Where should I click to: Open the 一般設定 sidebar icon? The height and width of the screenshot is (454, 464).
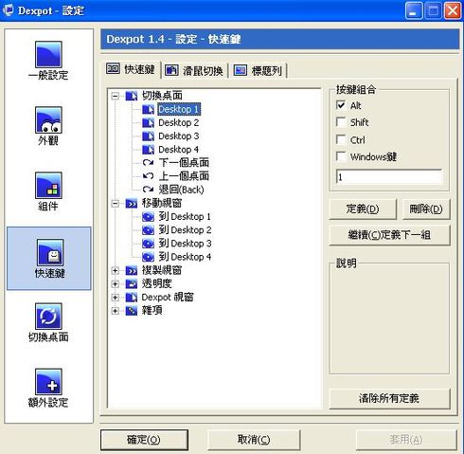[48, 54]
